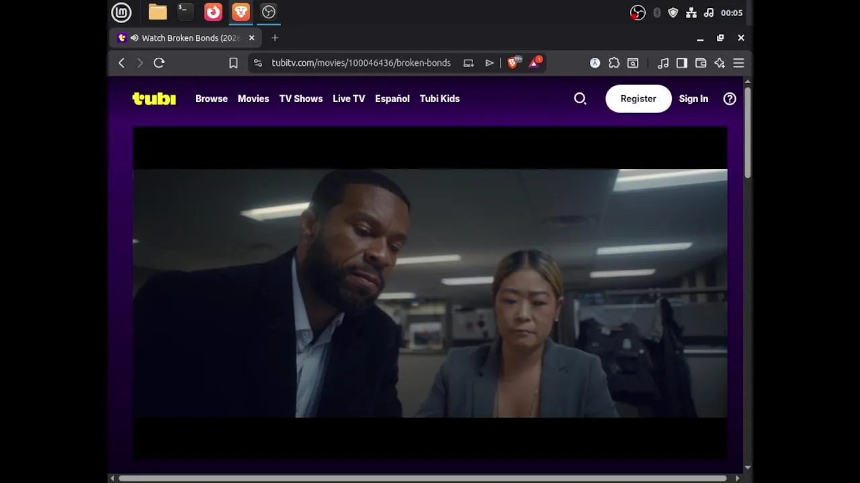Screen dimensions: 860x483
Task: Open Tubi search magnifier
Action: click(x=580, y=99)
